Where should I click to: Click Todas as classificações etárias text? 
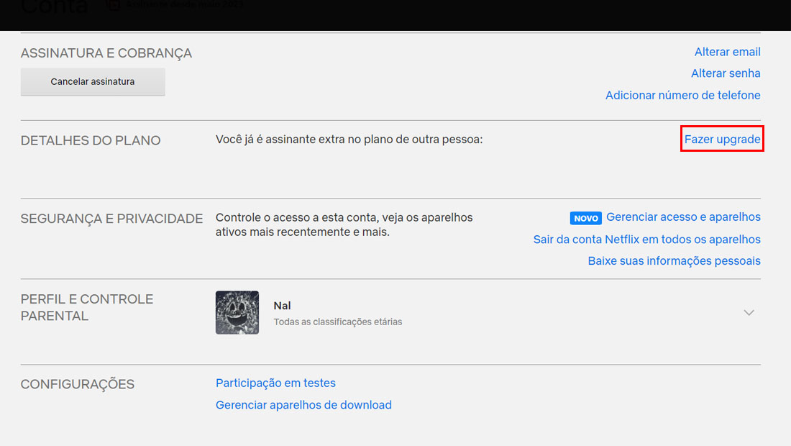337,322
